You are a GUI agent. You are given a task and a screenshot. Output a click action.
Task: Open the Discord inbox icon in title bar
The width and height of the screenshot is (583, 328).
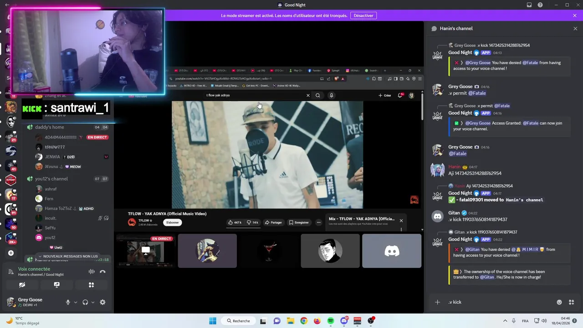coord(529,5)
